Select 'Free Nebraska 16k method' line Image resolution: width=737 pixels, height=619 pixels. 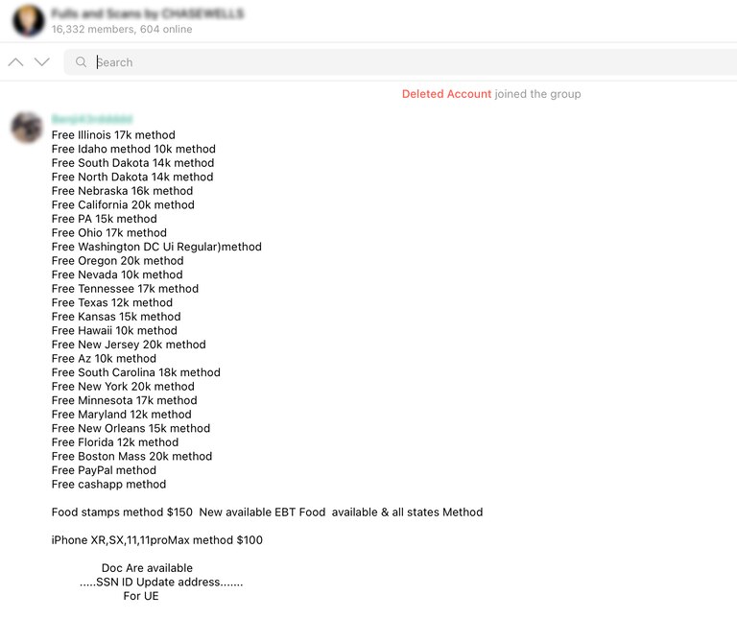122,191
